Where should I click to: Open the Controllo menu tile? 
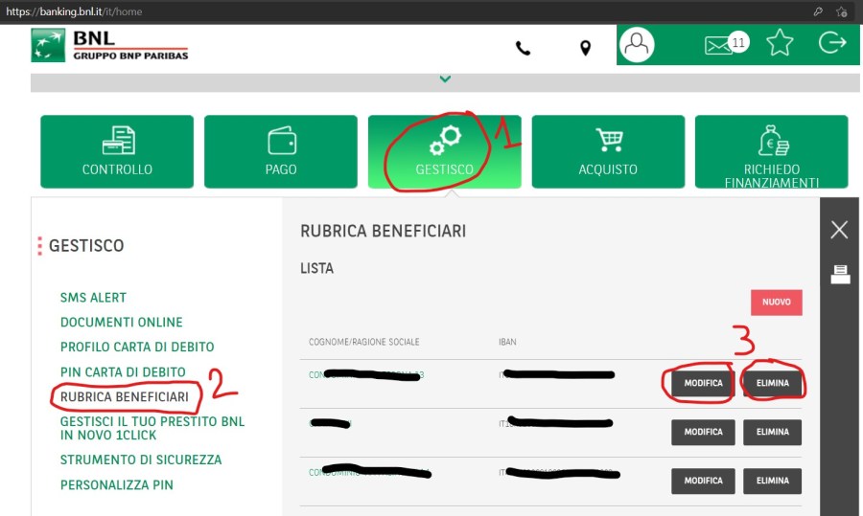tap(117, 151)
